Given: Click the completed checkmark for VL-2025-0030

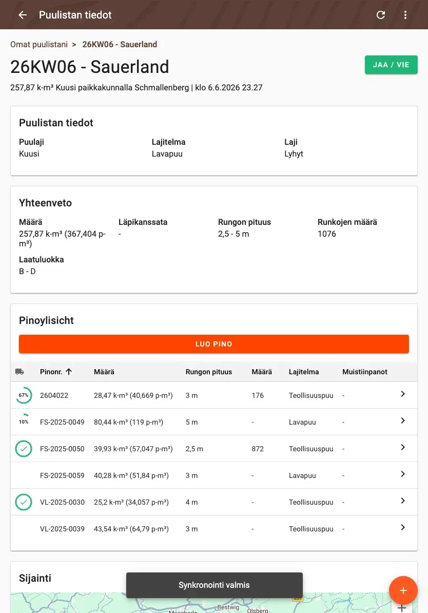Looking at the screenshot, I should click(x=24, y=502).
